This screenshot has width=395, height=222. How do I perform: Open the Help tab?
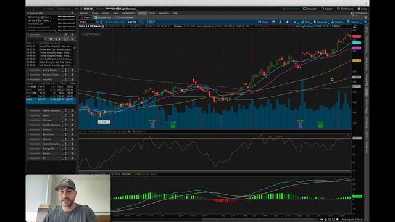pos(175,13)
